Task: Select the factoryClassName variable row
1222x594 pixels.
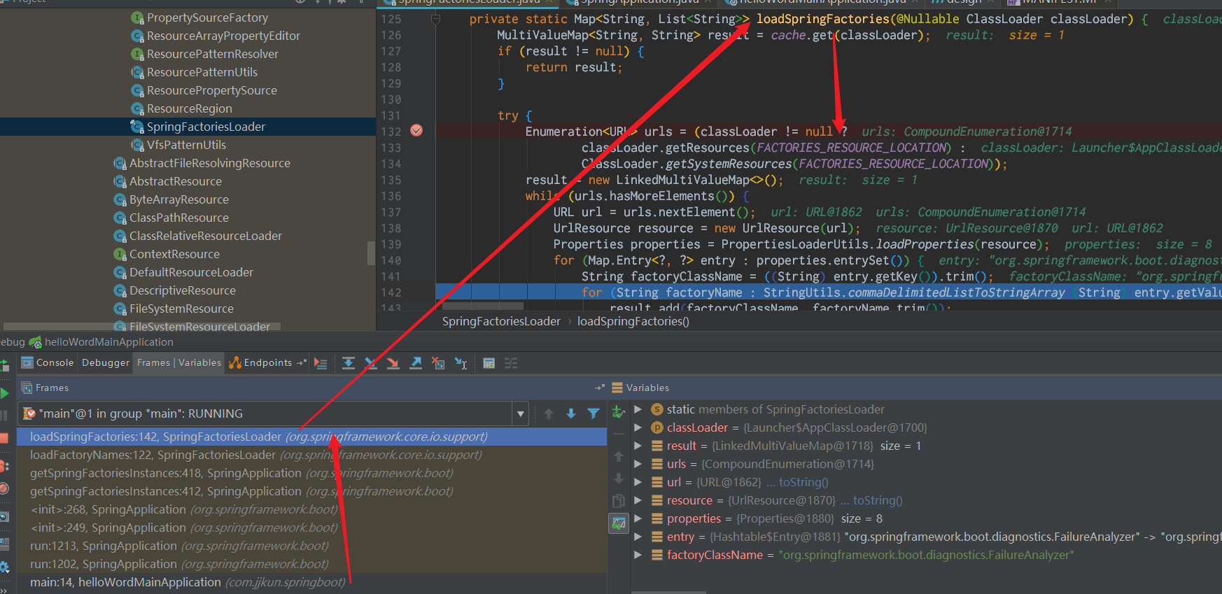Action: [926, 555]
